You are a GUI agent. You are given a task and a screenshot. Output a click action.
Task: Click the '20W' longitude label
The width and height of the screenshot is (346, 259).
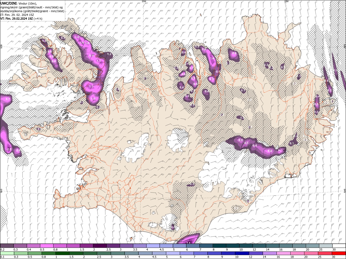(144, 1)
